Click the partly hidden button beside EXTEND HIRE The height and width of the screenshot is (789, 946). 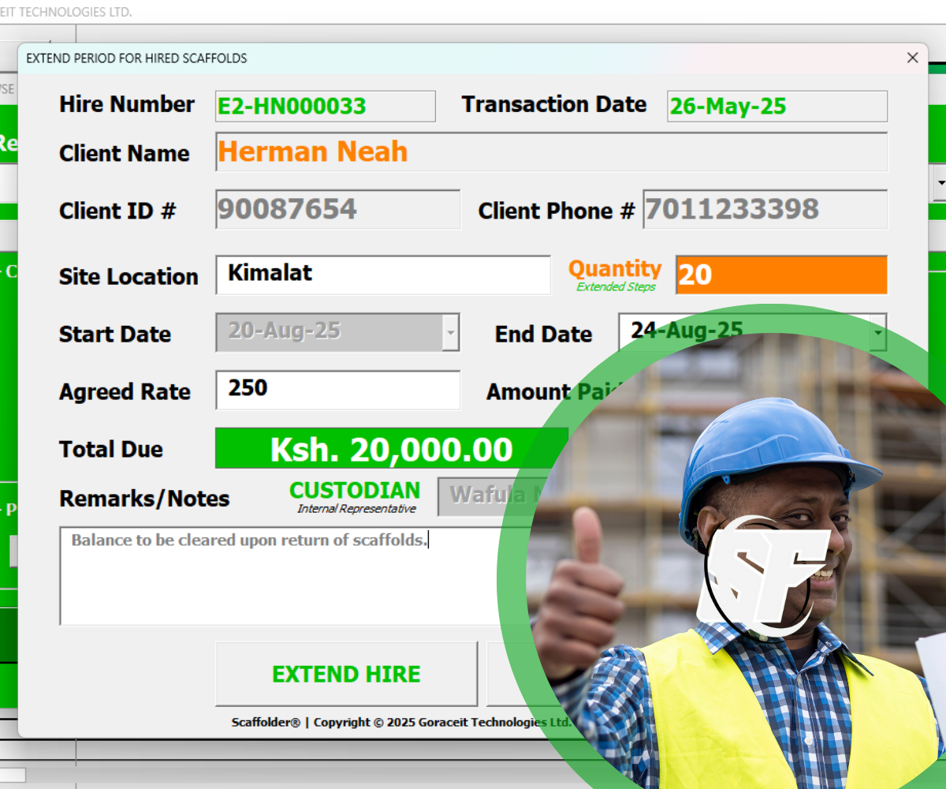tap(512, 674)
